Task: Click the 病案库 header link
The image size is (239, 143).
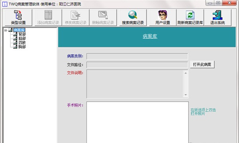Action: point(150,36)
